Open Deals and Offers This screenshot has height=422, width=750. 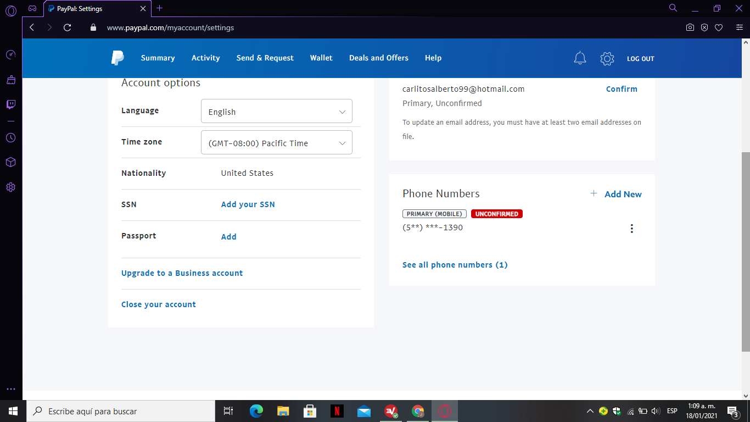(379, 58)
